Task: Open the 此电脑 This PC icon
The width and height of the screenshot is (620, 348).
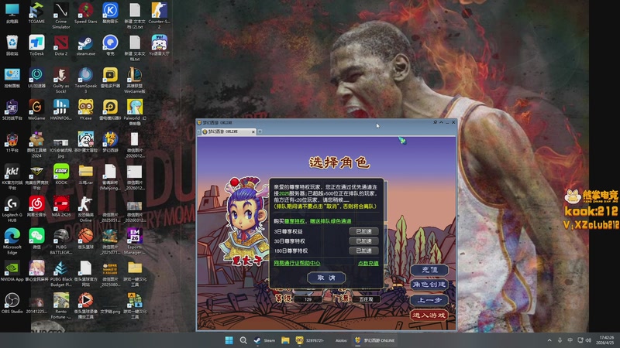Action: [x=12, y=13]
